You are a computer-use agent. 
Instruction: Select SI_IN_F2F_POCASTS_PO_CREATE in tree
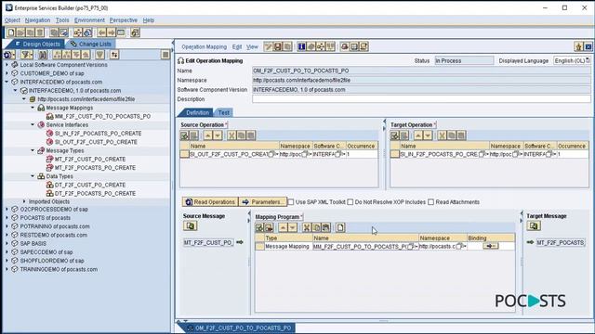[x=98, y=134]
